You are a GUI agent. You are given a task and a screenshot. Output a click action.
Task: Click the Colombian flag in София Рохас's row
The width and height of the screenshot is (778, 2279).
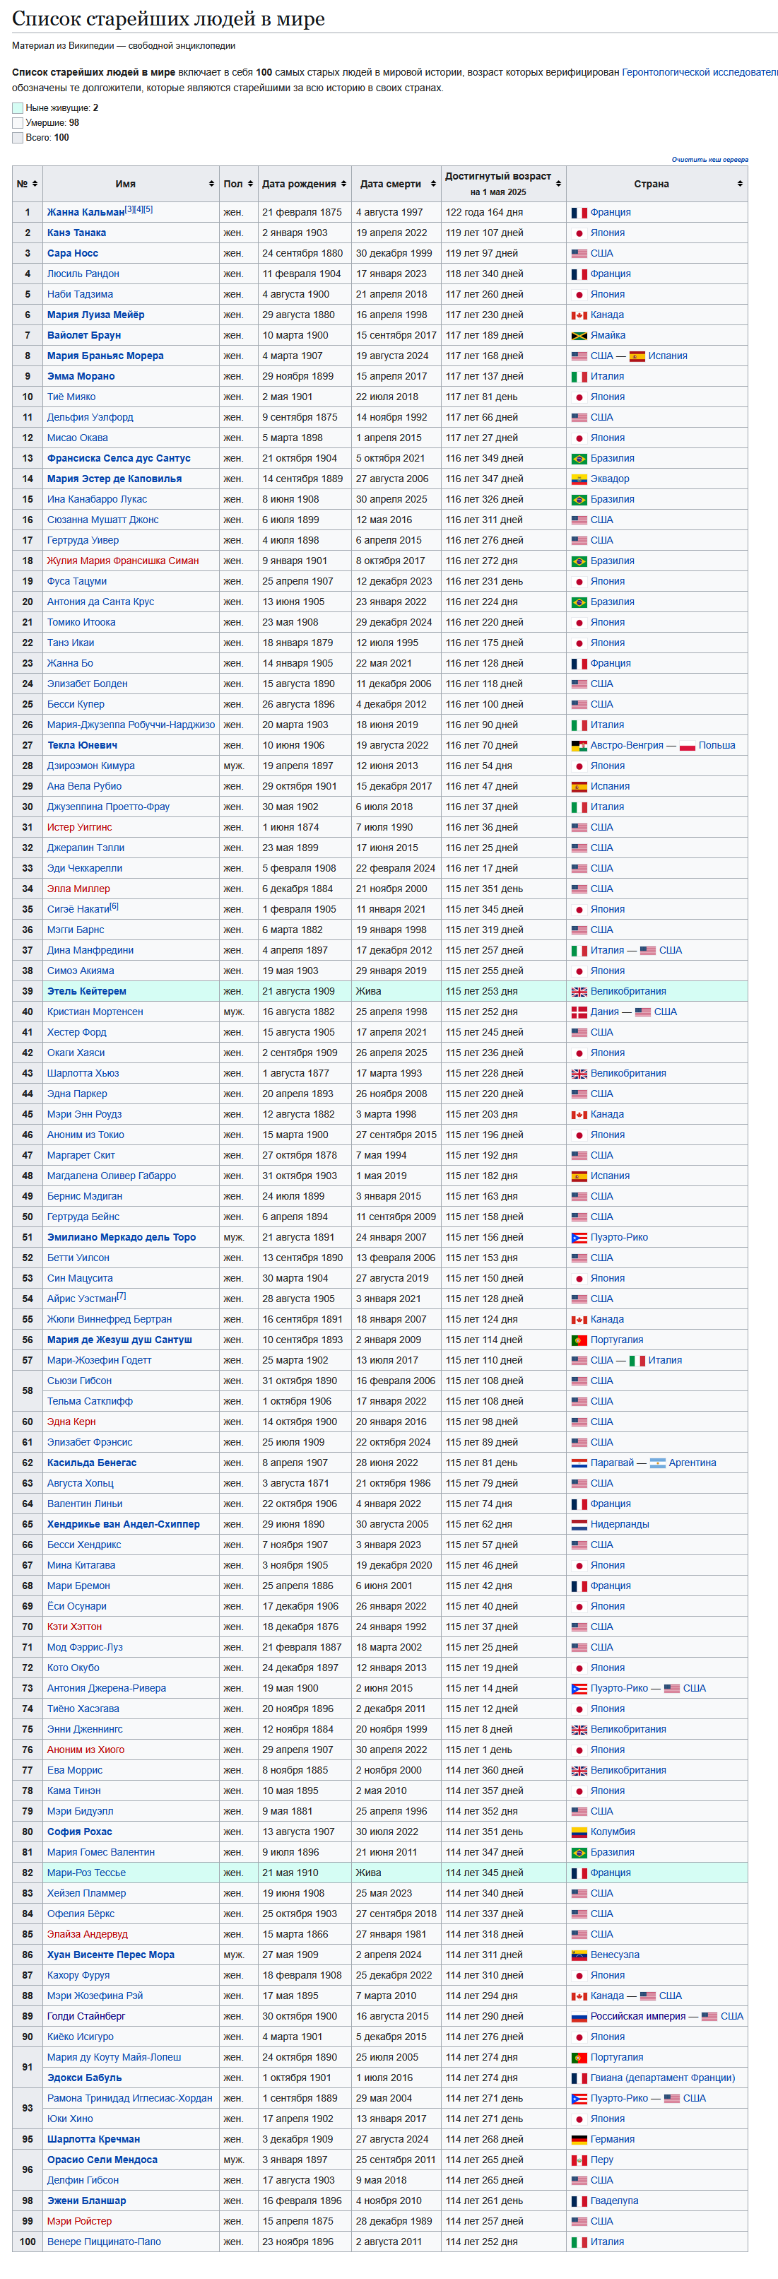pyautogui.click(x=579, y=1832)
